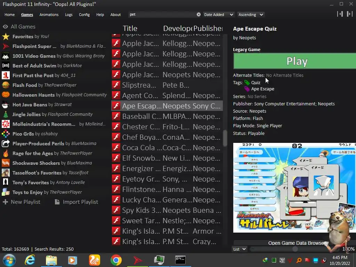Screen dimensions: 356x267
Task: Click First Past the Post icon
Action: 6,75
